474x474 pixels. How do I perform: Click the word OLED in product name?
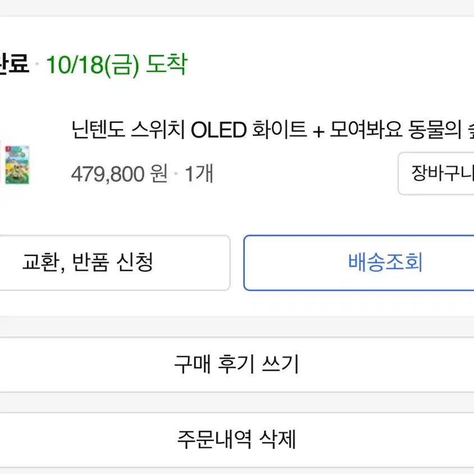point(218,130)
